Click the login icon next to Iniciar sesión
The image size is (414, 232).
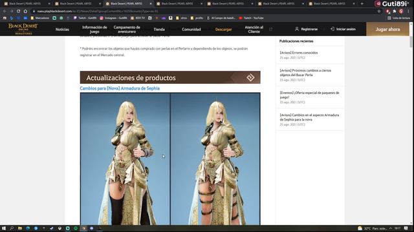[332, 29]
